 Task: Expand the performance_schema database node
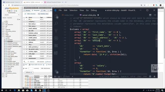pyautogui.click(x=3, y=73)
